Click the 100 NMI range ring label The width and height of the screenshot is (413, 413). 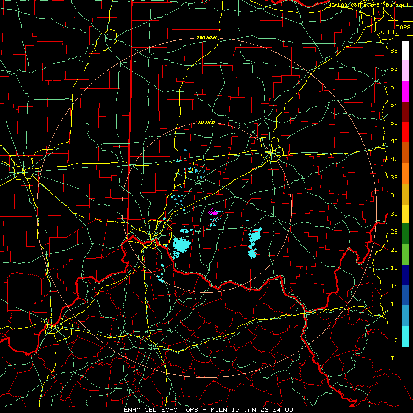click(x=206, y=38)
